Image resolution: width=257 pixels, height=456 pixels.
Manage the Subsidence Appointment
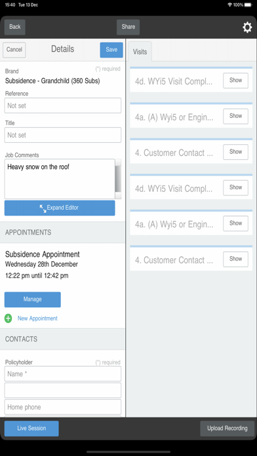click(33, 299)
